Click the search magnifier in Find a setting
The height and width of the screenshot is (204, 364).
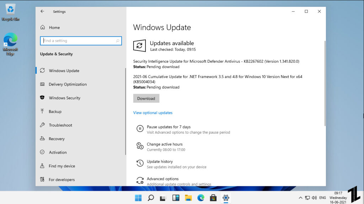118,41
